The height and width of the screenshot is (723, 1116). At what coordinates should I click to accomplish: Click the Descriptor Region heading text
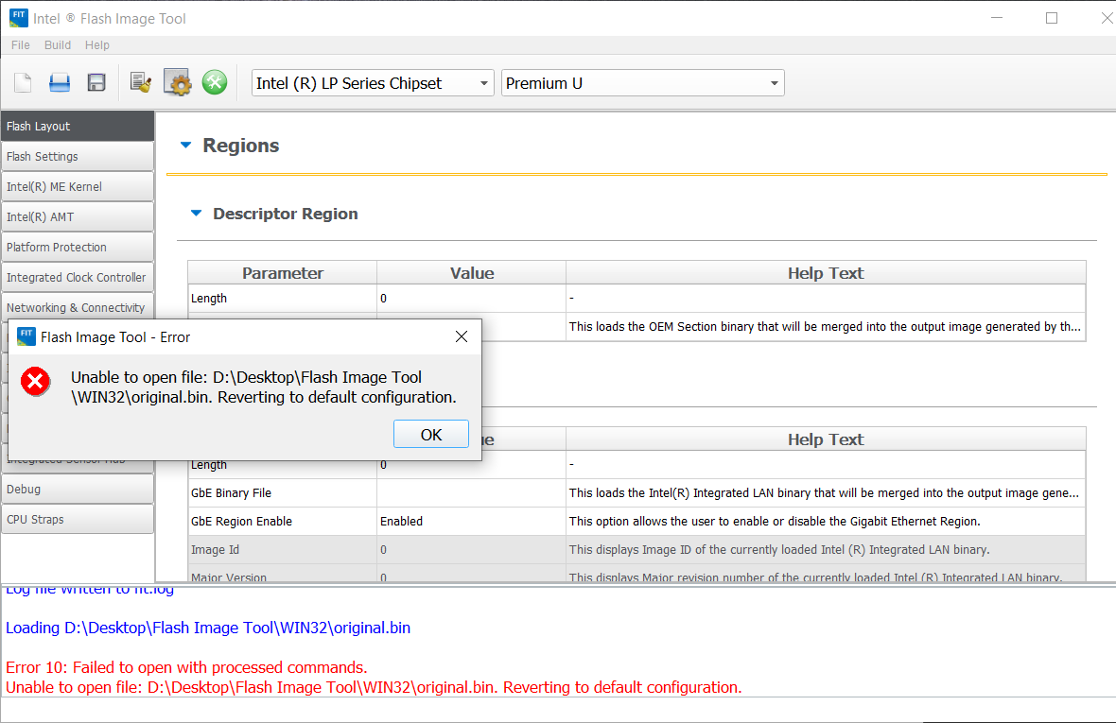coord(286,214)
